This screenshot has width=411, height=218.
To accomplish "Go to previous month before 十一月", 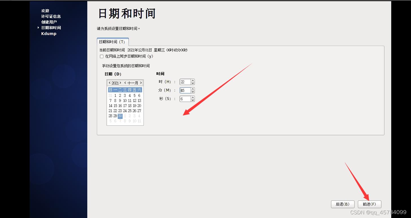I will click(125, 83).
